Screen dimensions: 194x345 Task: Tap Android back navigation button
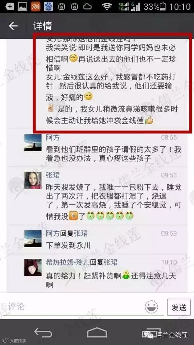point(43,332)
